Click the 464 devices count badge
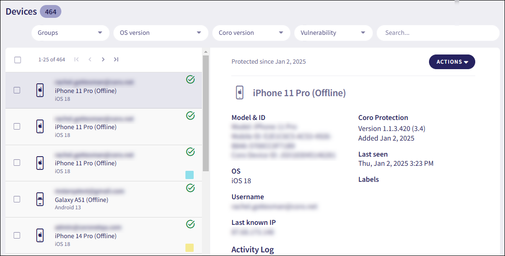The height and width of the screenshot is (256, 505). tap(50, 12)
